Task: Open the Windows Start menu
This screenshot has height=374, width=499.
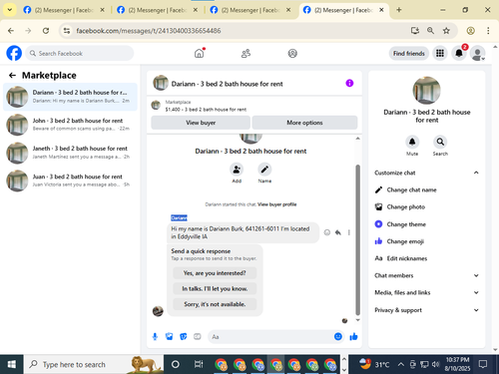Action: (11, 364)
